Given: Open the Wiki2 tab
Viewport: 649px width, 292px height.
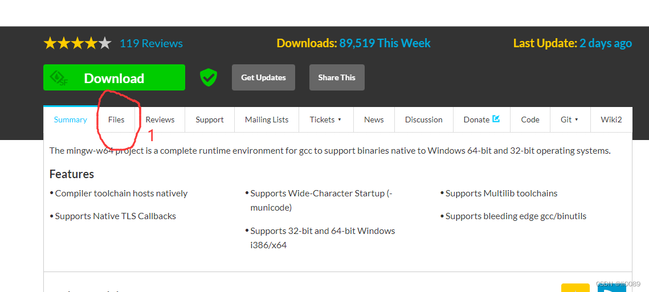Looking at the screenshot, I should click(611, 120).
